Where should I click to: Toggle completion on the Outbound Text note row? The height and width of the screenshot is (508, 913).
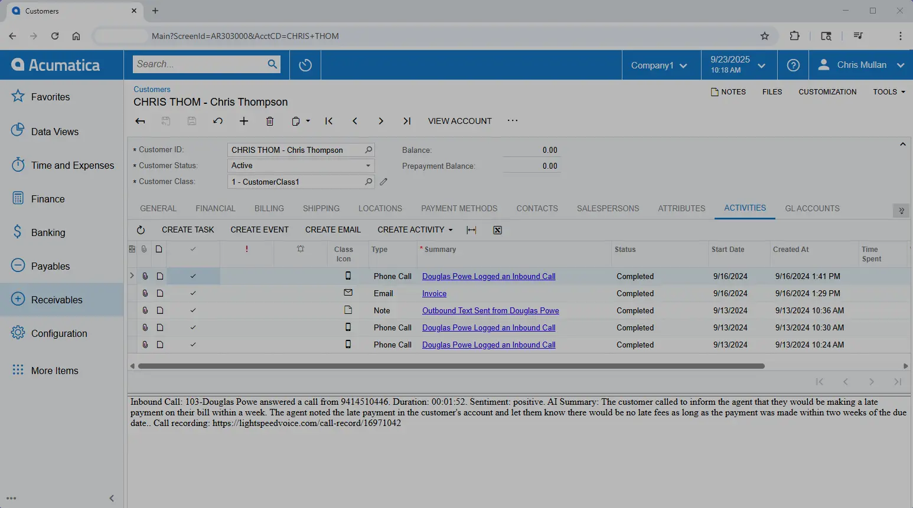point(193,310)
